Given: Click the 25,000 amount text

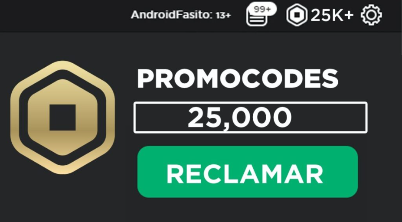Looking at the screenshot, I should click(x=240, y=118).
